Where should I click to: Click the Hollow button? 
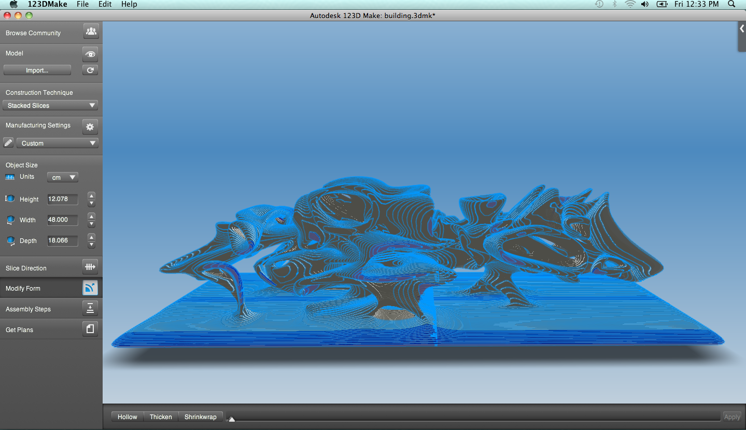128,417
